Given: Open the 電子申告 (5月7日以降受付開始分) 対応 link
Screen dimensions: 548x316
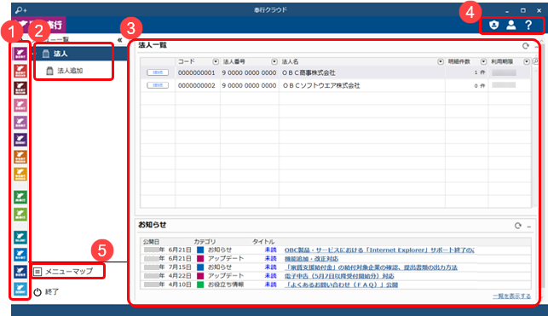Looking at the screenshot, I should tap(339, 276).
